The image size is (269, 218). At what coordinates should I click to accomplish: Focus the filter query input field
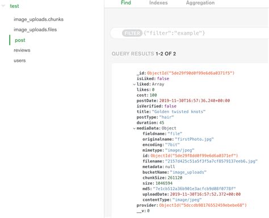click(205, 33)
